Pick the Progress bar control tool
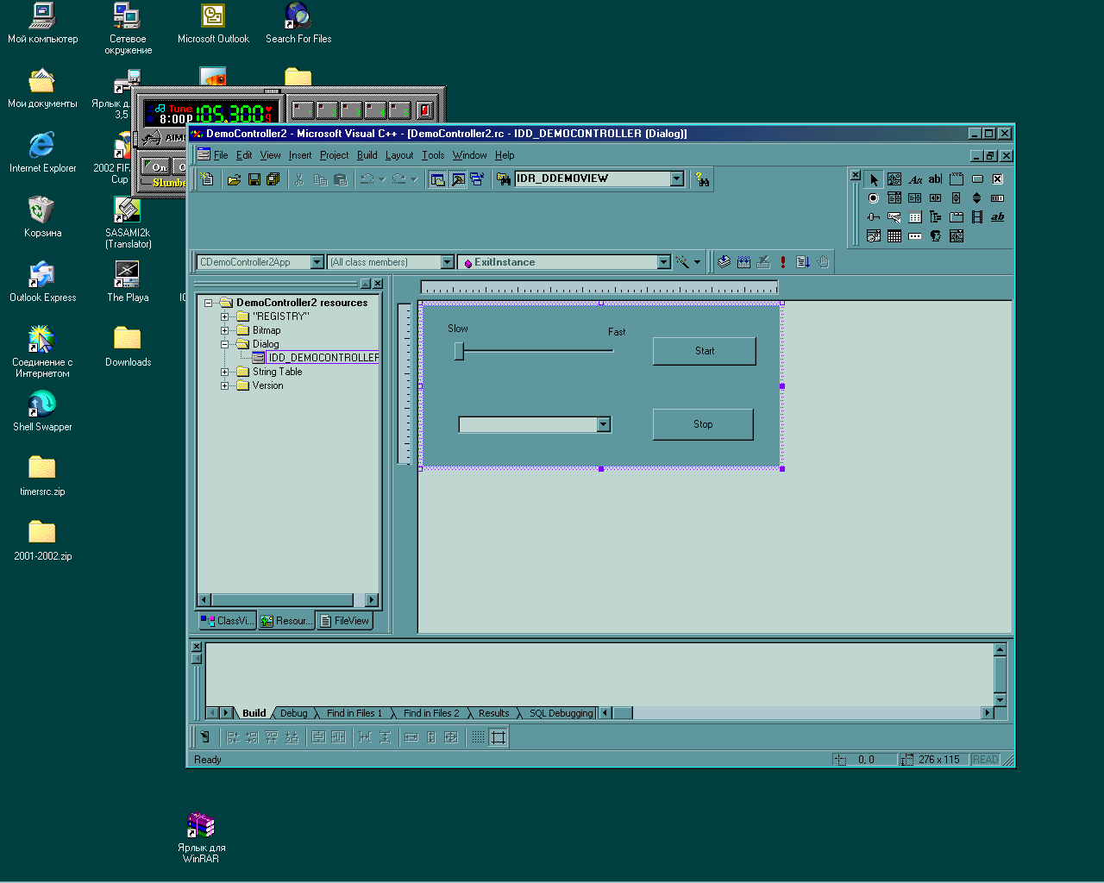This screenshot has width=1104, height=883. [998, 198]
